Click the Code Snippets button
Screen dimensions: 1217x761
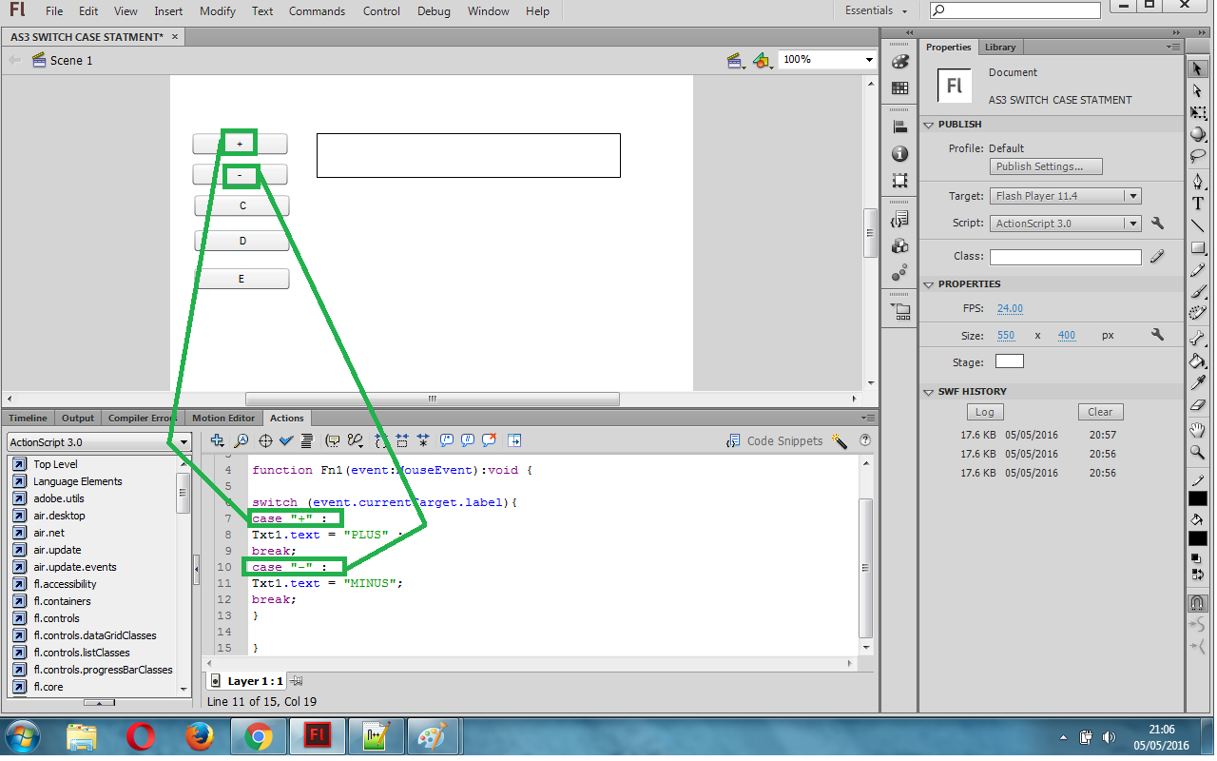(x=775, y=440)
